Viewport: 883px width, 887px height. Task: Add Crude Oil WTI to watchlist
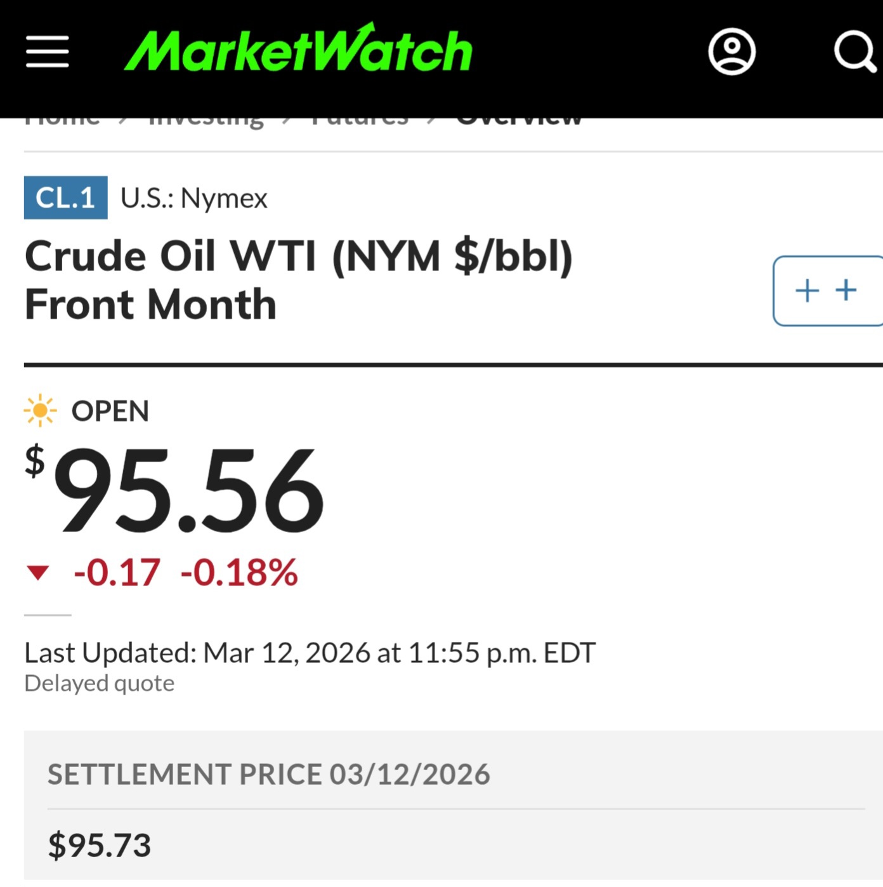click(x=827, y=291)
